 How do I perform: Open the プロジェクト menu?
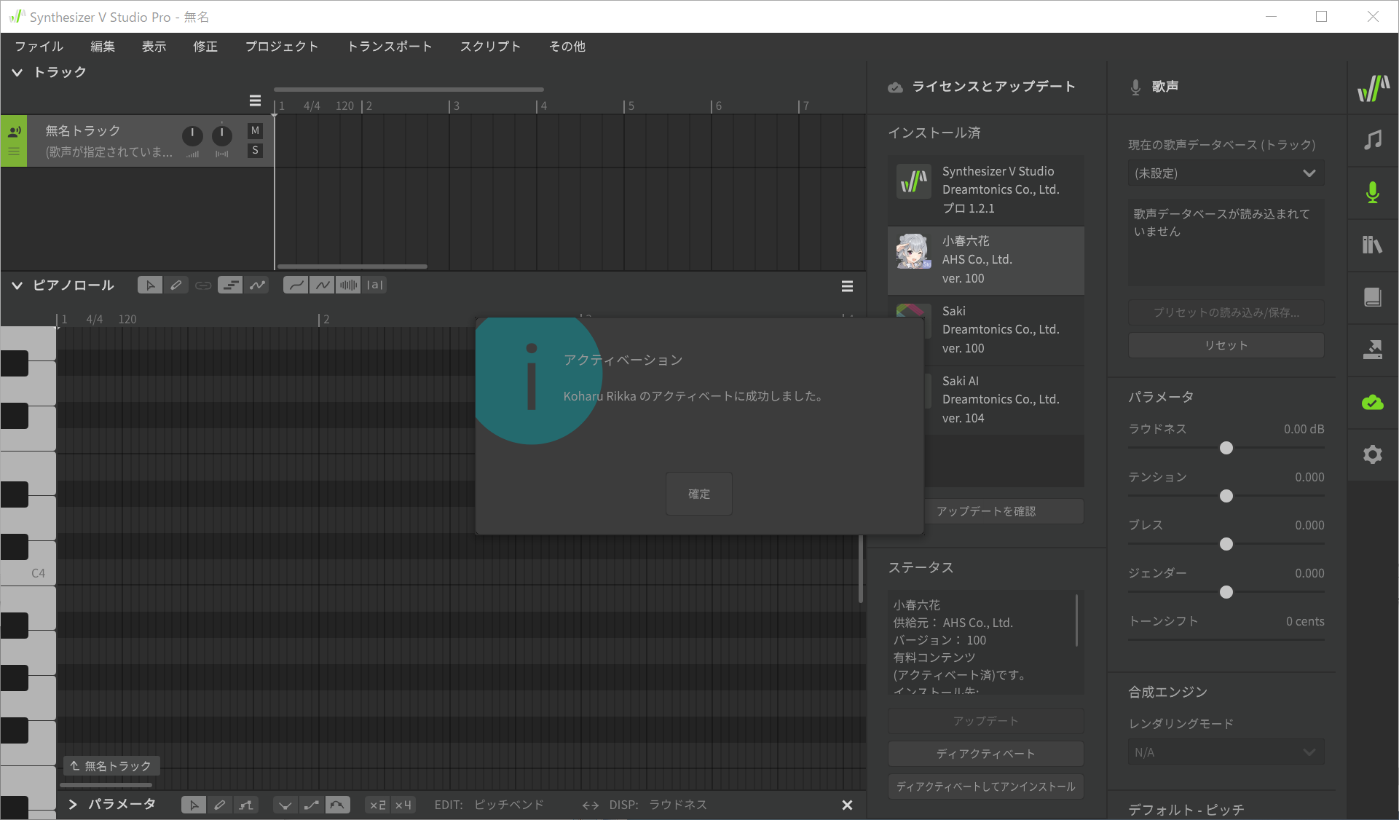click(x=282, y=47)
